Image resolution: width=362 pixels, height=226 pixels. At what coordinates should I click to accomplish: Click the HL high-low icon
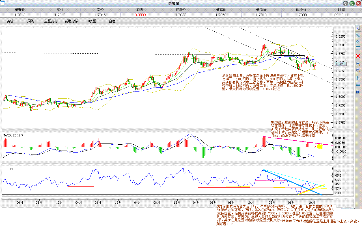click(358, 92)
